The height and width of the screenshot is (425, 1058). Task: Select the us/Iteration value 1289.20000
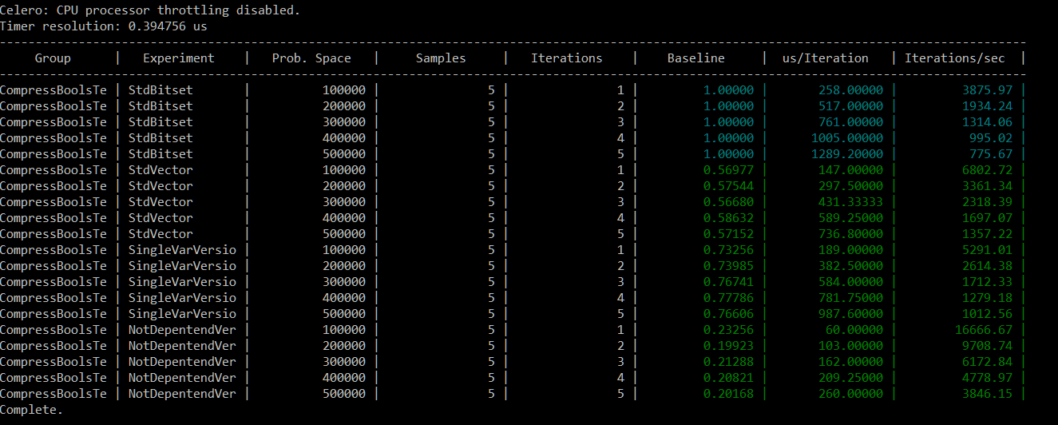pos(847,154)
